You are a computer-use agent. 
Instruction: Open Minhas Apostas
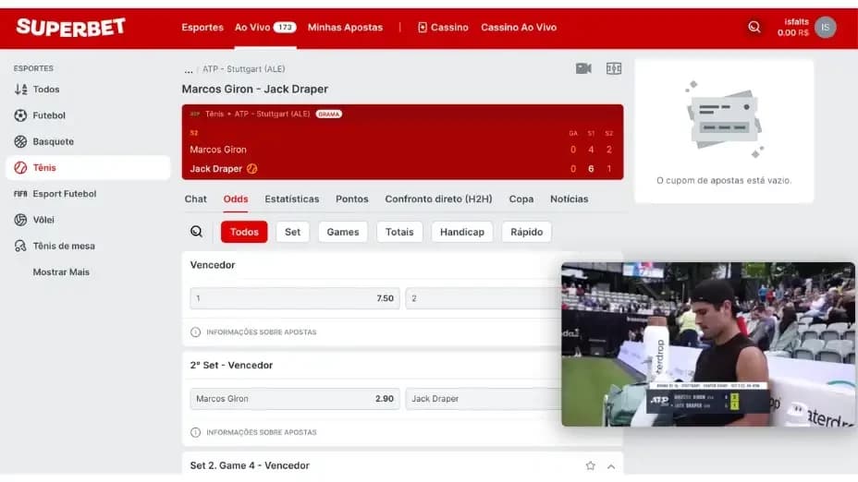click(345, 28)
